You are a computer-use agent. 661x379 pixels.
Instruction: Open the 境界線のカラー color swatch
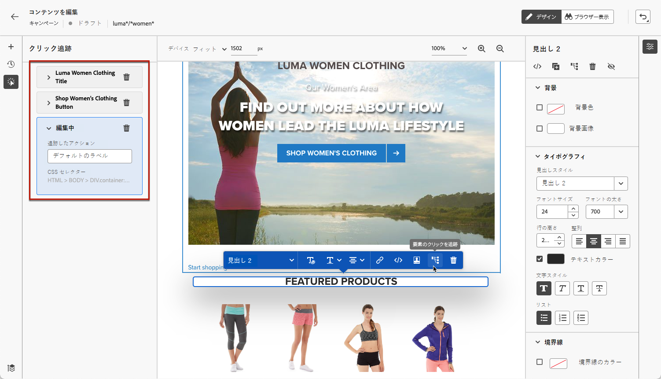pos(558,363)
